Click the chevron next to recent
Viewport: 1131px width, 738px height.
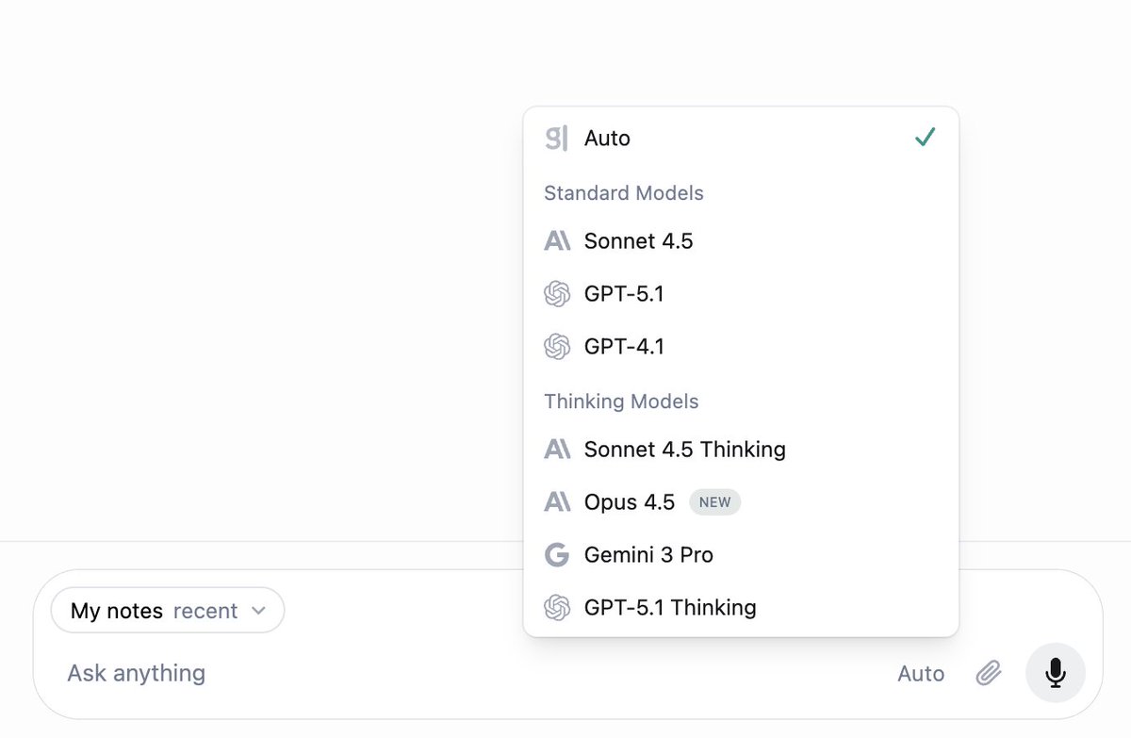click(x=258, y=611)
